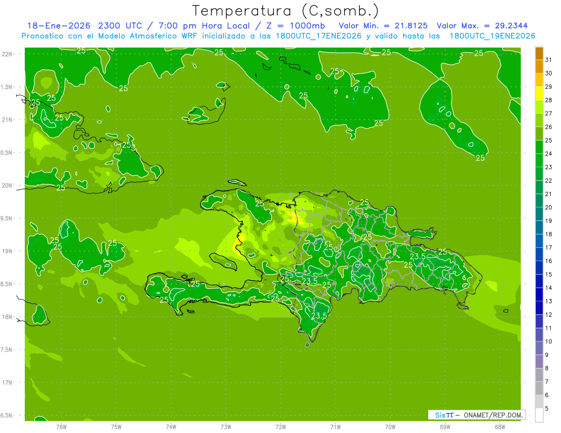Click the longitude axis label '72W'
This screenshot has width=561, height=433.
coord(280,427)
